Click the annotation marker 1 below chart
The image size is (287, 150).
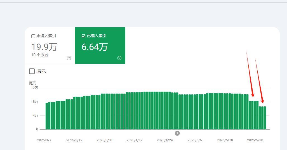tap(177, 133)
